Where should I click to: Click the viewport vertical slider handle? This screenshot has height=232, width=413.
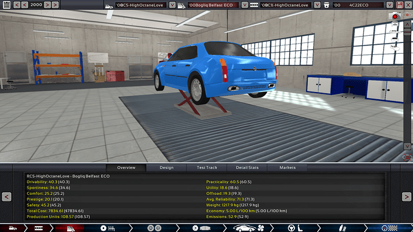click(x=407, y=32)
